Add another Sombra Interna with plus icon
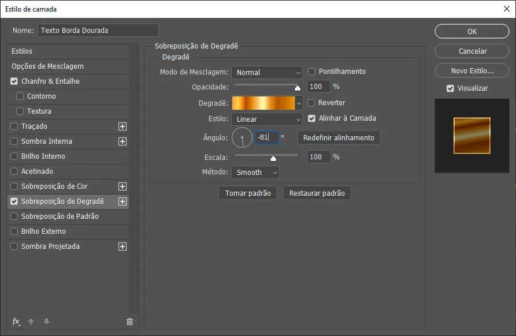The height and width of the screenshot is (336, 516). [122, 141]
